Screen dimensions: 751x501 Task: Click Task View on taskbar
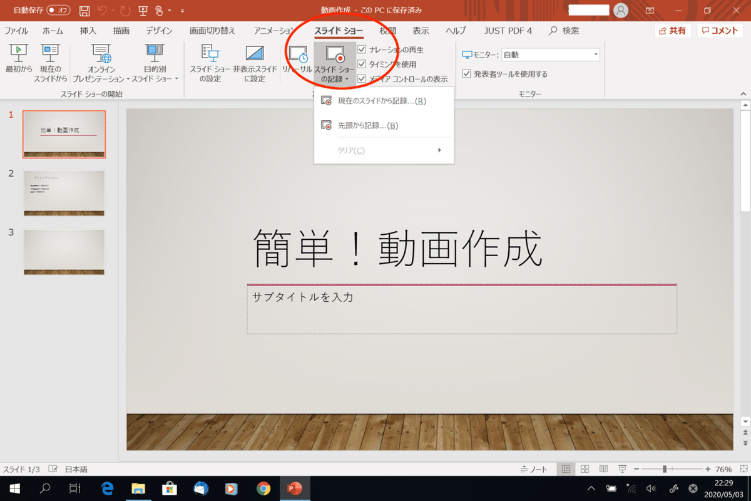click(x=75, y=488)
